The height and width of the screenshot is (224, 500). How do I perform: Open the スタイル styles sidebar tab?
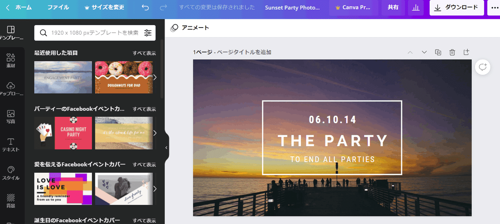(x=11, y=173)
